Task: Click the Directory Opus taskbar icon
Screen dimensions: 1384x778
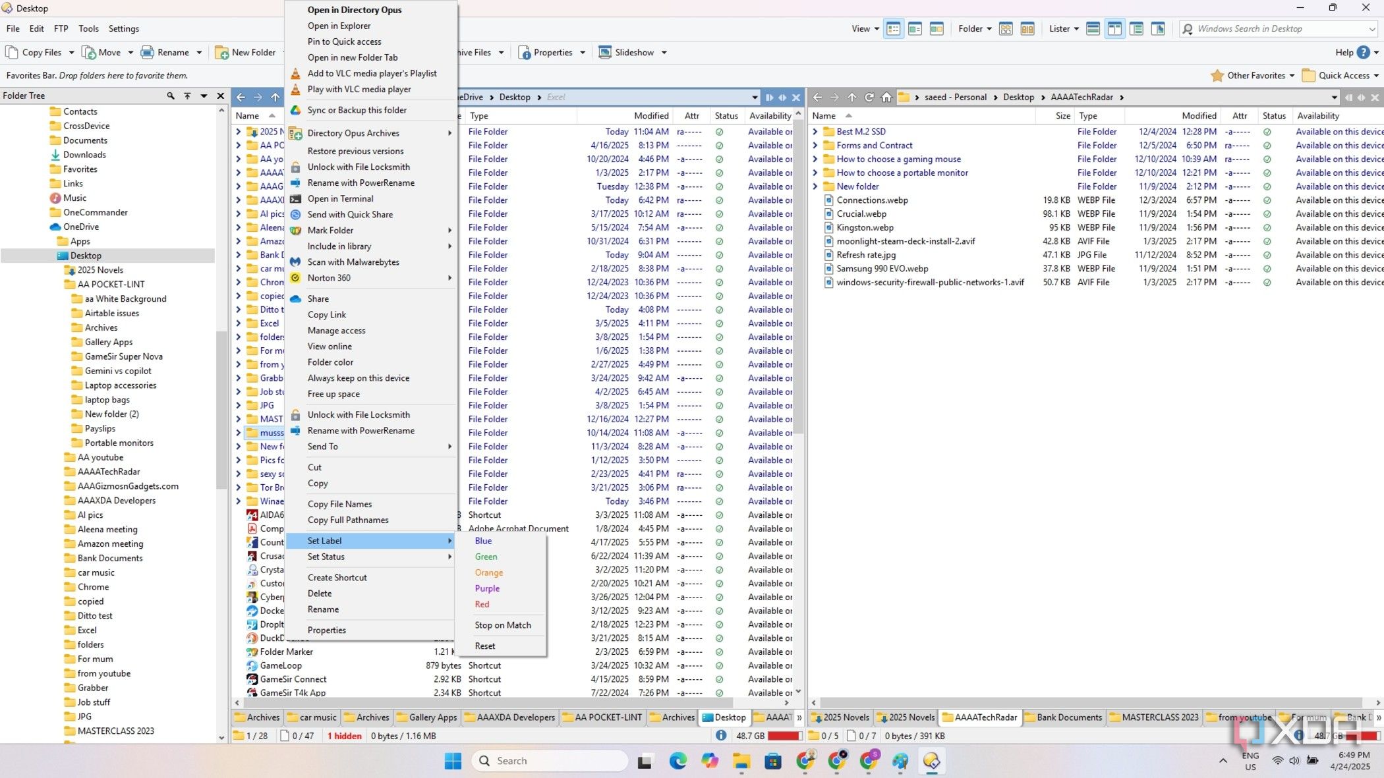Action: click(931, 761)
